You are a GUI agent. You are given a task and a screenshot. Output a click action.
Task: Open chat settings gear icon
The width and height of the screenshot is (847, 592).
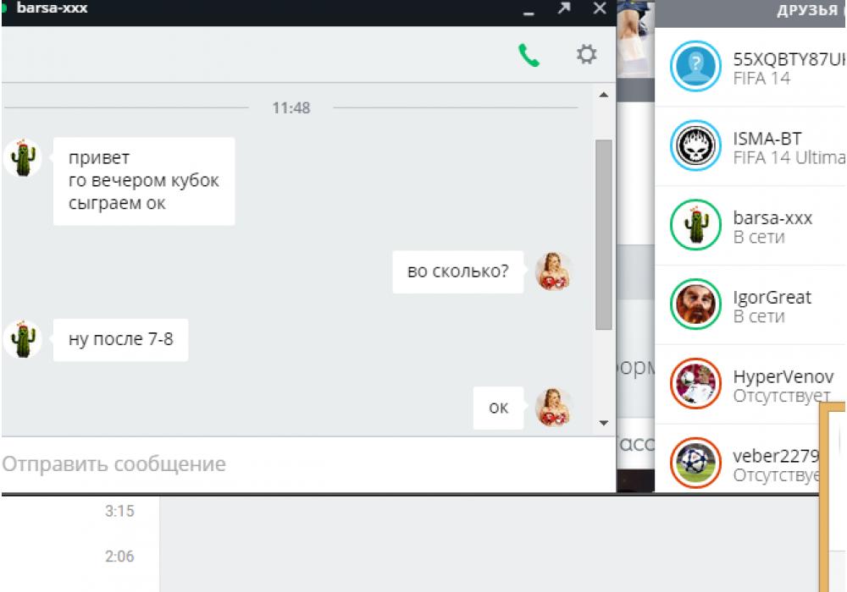pos(586,55)
